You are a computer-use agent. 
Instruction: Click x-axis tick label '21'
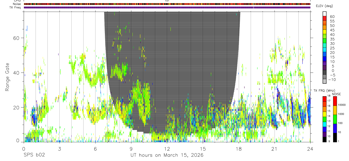275,149
